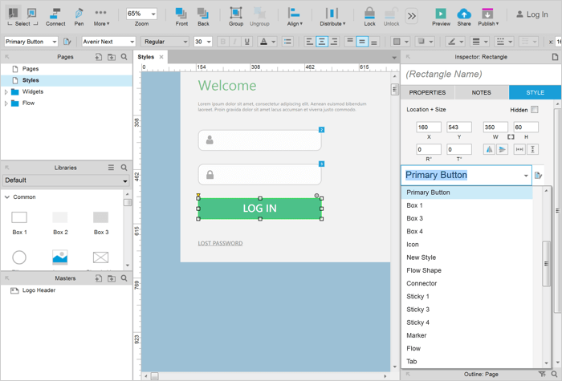Open the zoom level dropdown
This screenshot has height=381, width=562.
pos(153,14)
